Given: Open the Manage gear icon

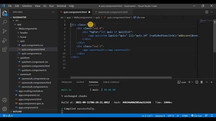Looking at the screenshot, I should (4, 109).
